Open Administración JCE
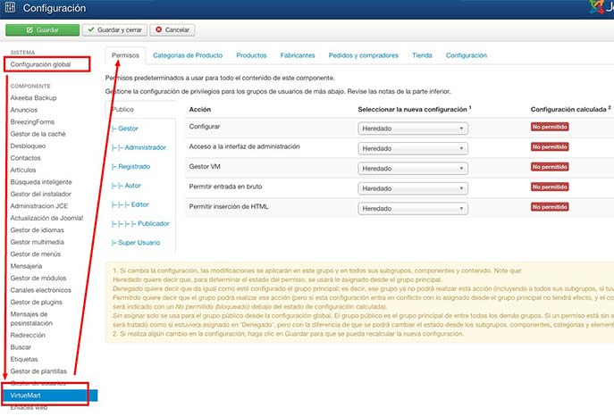 [x=39, y=206]
